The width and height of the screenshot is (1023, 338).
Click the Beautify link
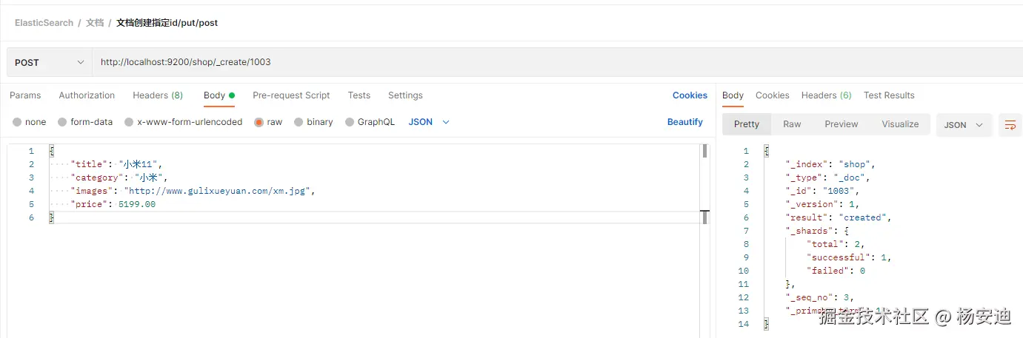pos(684,122)
